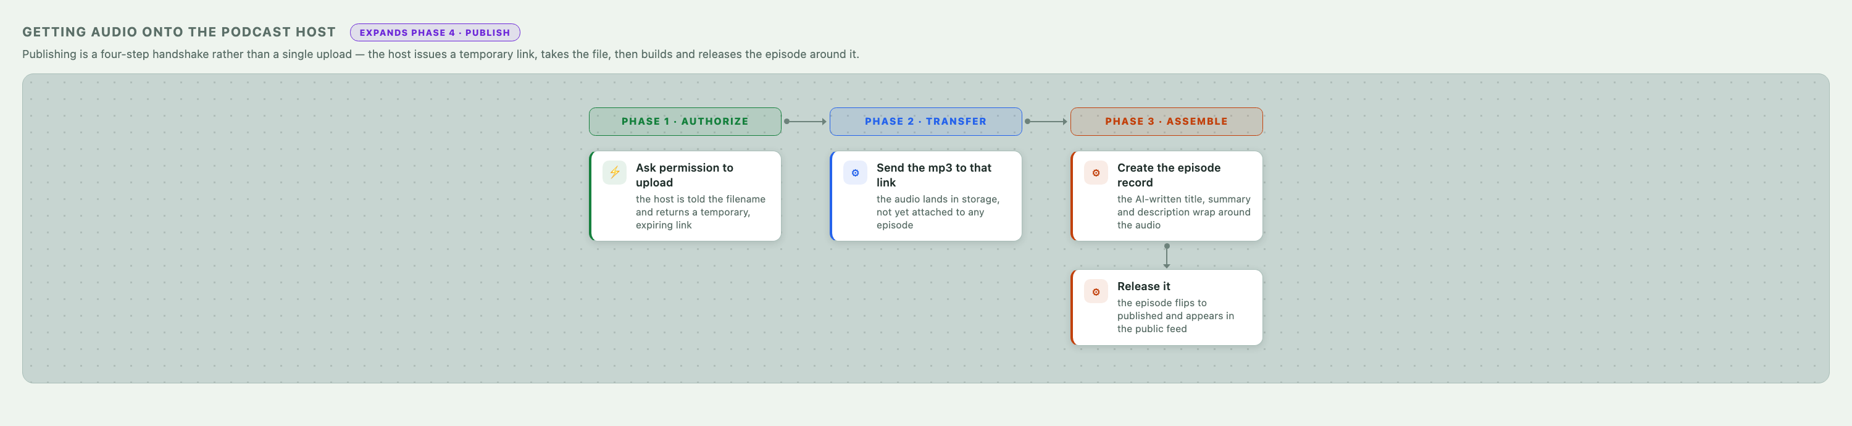The image size is (1852, 426).
Task: Open the Ask permission to upload card title
Action: coord(685,175)
